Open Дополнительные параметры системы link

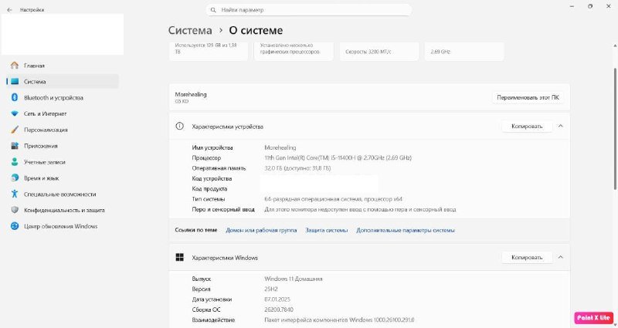click(x=405, y=230)
